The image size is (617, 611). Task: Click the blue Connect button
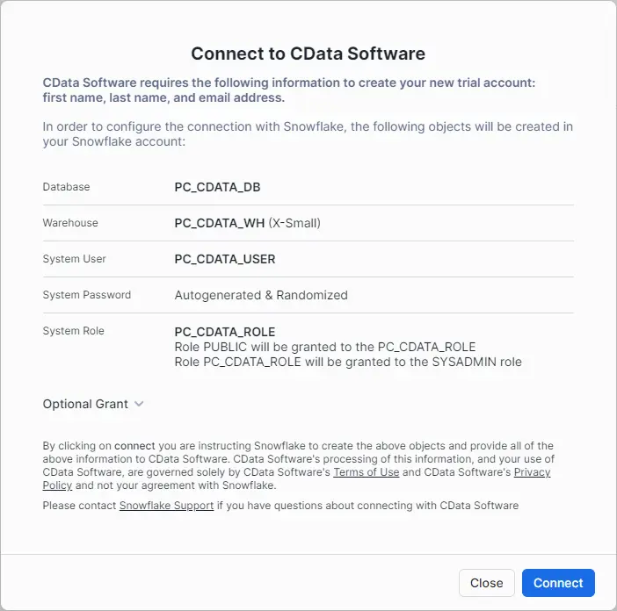[558, 583]
